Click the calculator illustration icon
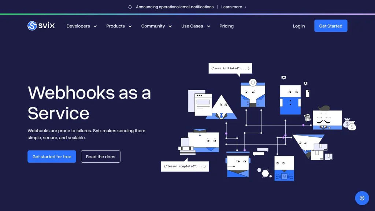This screenshot has width=375, height=211. (307, 118)
